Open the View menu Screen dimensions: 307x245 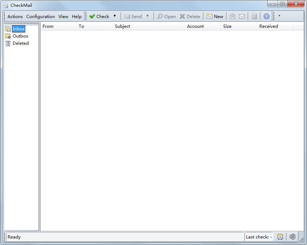[63, 17]
